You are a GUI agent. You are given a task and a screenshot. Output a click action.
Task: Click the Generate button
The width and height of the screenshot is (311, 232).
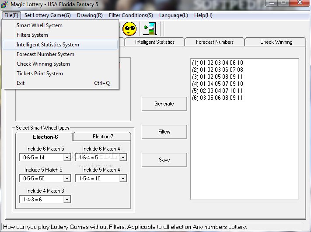pos(164,104)
